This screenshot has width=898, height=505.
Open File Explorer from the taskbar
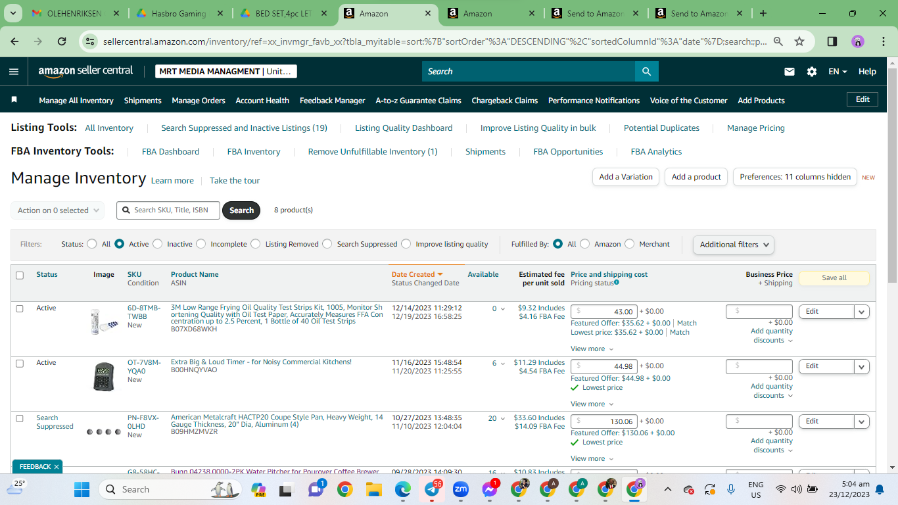[x=374, y=489]
